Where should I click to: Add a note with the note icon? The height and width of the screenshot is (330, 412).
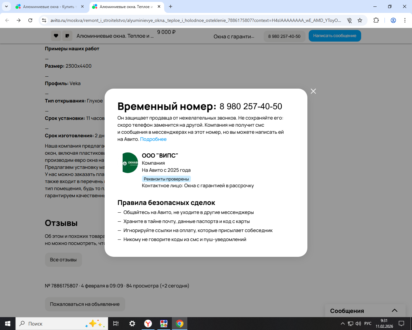pyautogui.click(x=67, y=36)
